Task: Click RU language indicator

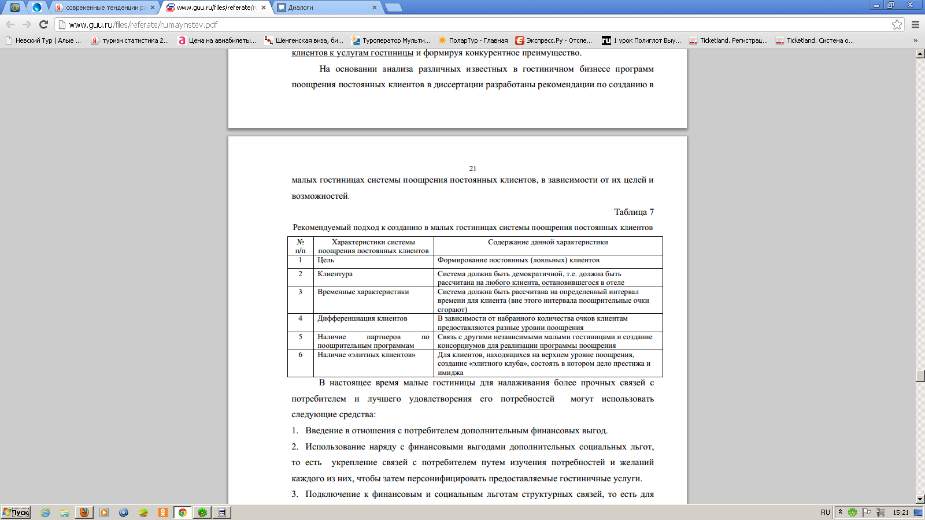Action: coord(826,512)
